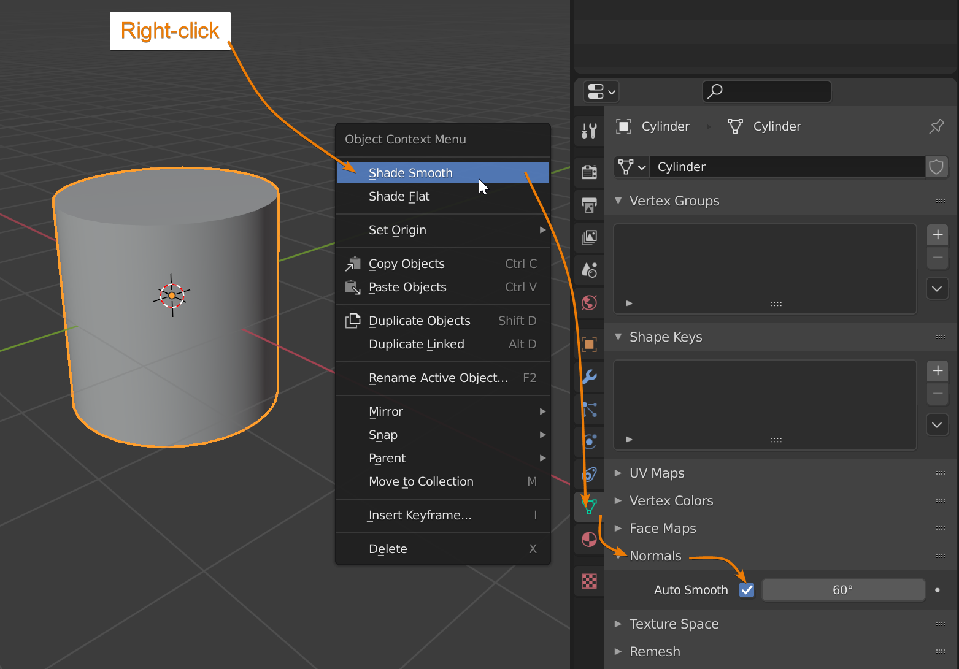Image resolution: width=959 pixels, height=669 pixels.
Task: Open the Render properties tab
Action: point(589,172)
